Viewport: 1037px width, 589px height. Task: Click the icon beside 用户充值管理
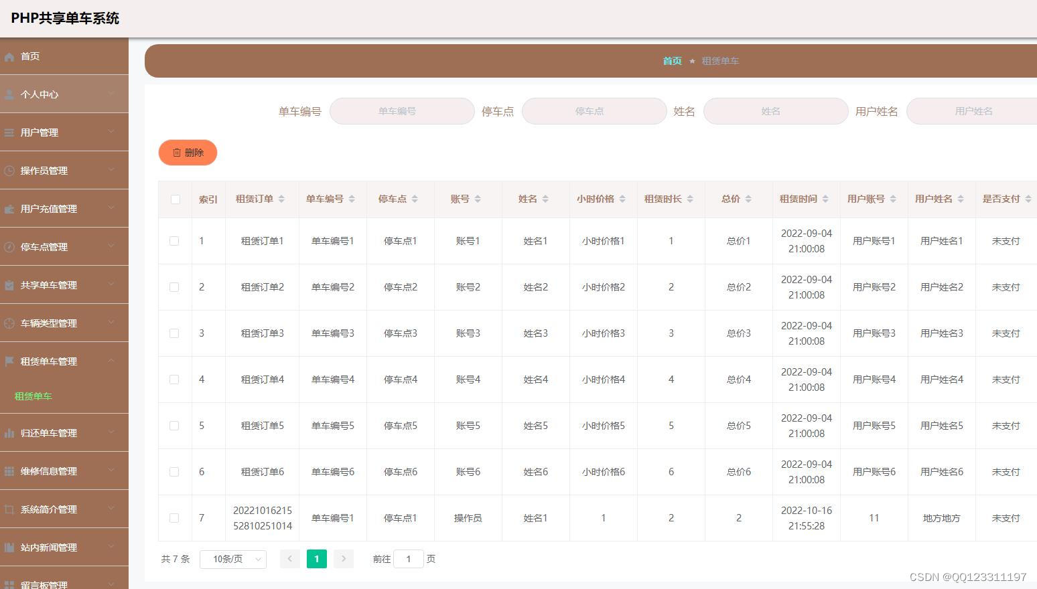click(x=9, y=209)
